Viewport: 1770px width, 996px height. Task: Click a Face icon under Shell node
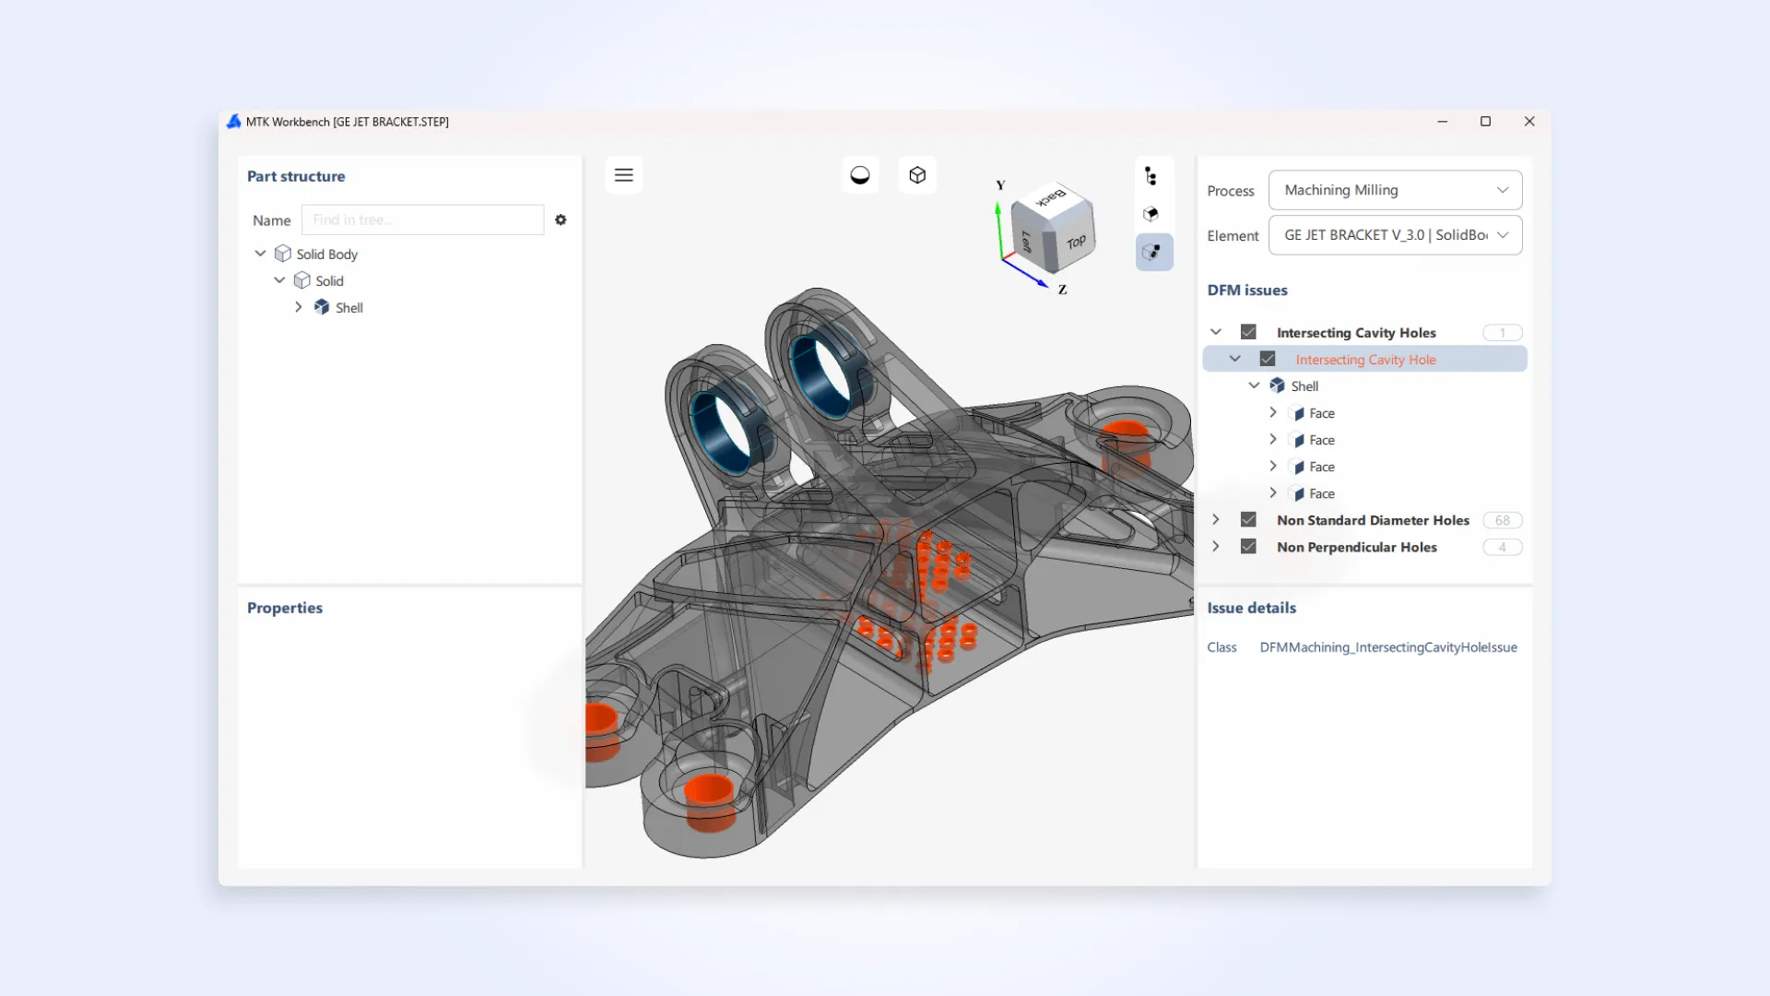pyautogui.click(x=1298, y=413)
